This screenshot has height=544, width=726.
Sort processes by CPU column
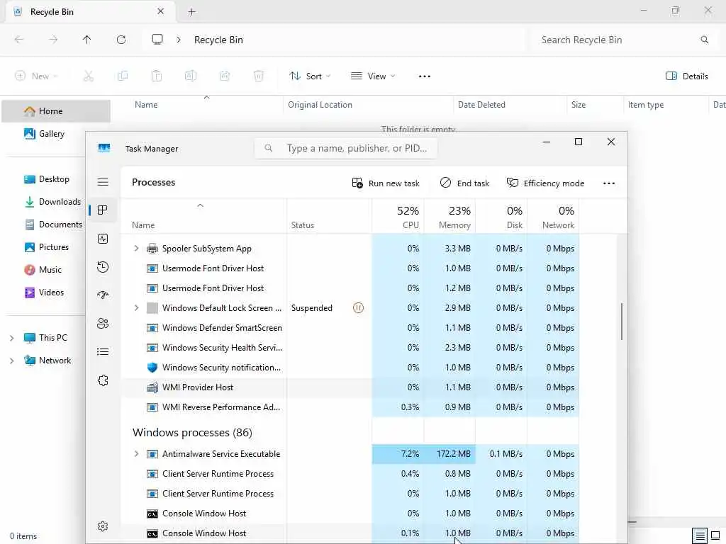coord(398,217)
